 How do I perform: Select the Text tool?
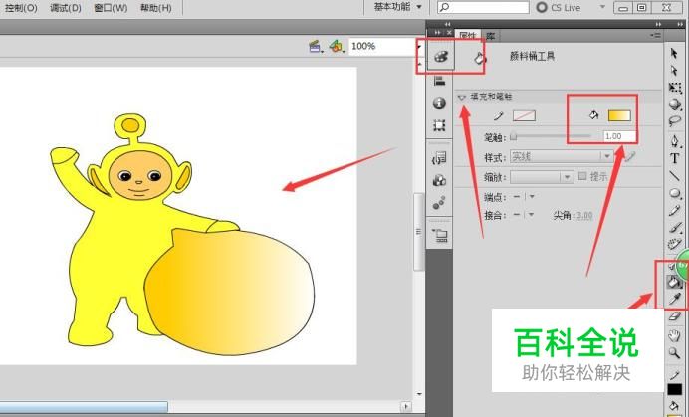point(674,158)
